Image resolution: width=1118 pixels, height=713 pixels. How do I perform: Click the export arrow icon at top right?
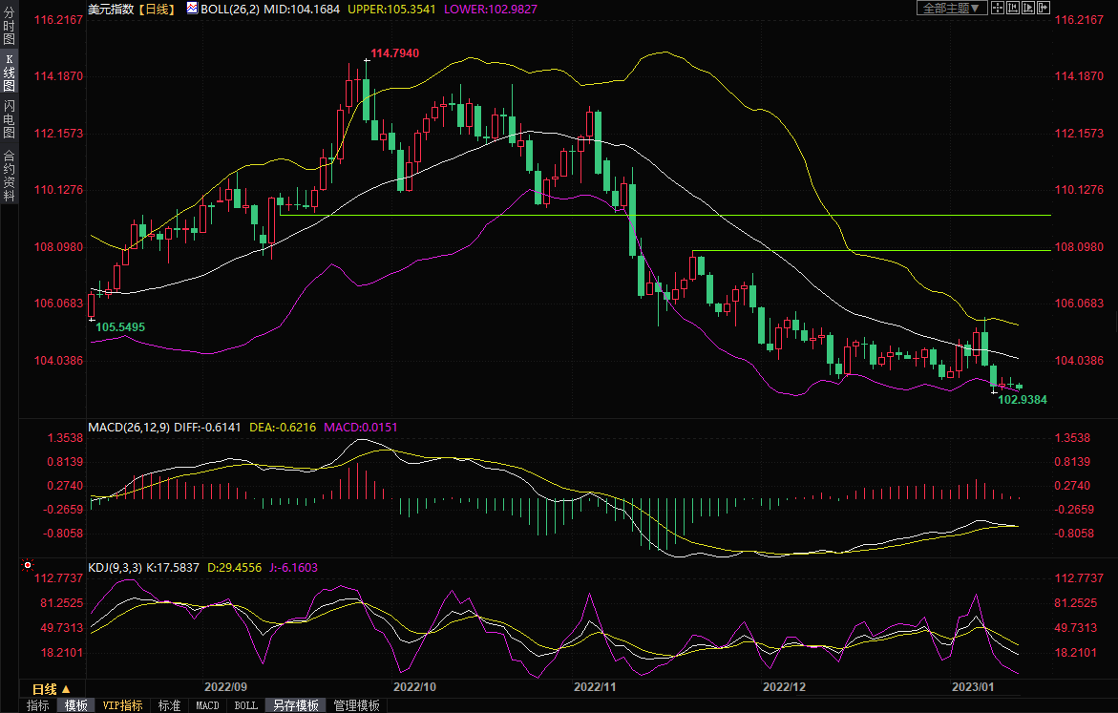pyautogui.click(x=1044, y=8)
